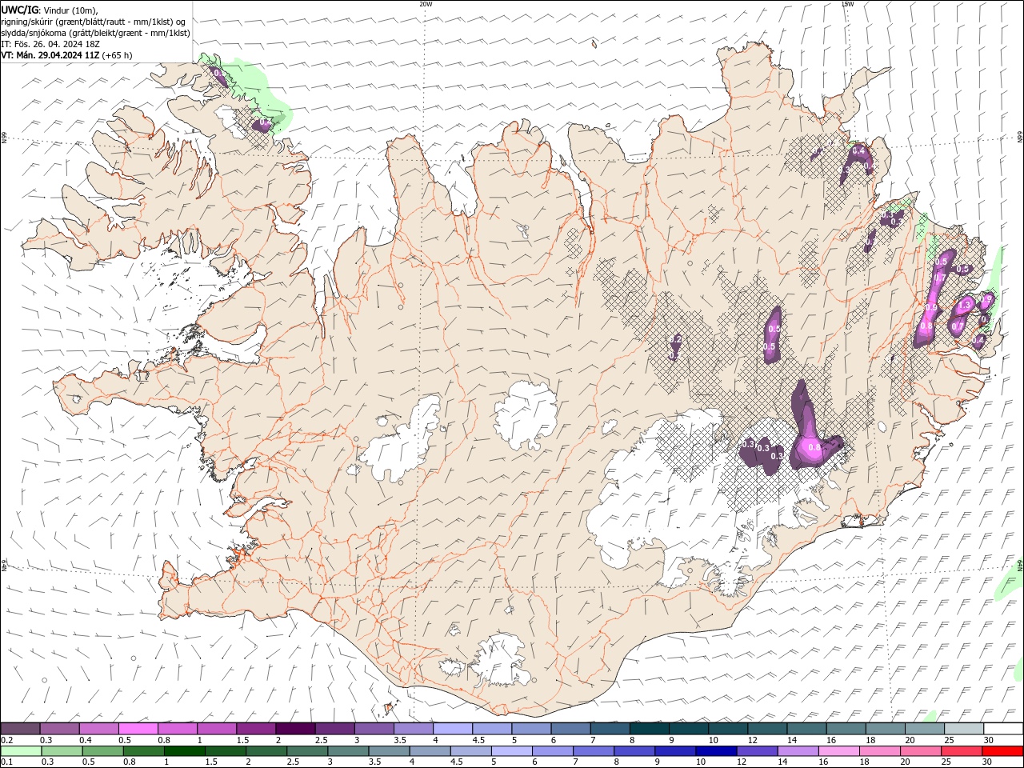Click the light gray 25–30 swatch in snow scale
This screenshot has width=1024, height=768.
(x=964, y=729)
